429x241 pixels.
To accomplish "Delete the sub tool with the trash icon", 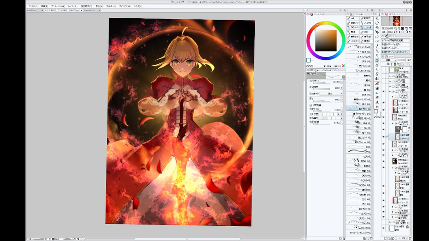I will tap(371, 238).
